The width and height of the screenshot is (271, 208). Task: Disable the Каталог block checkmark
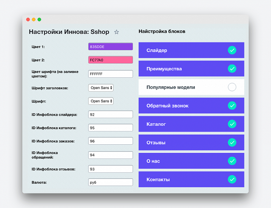click(232, 124)
